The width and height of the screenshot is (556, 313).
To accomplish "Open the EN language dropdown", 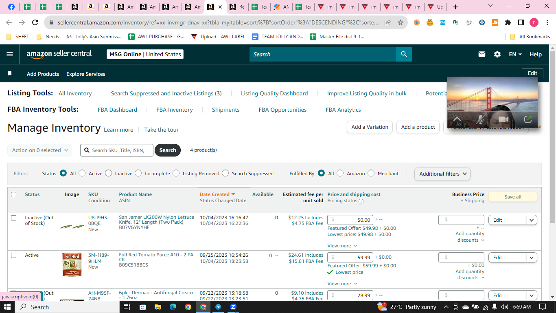I will pyautogui.click(x=515, y=54).
